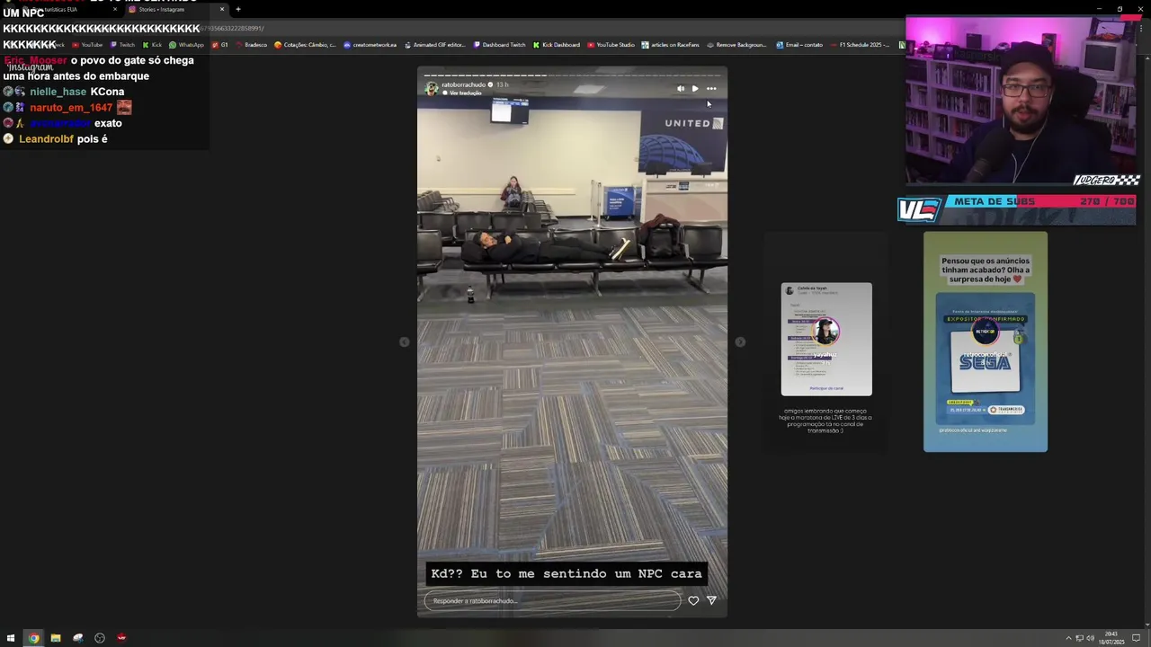Open the Kick Dashboard bookmark
Viewport: 1151px width, 647px height.
pos(556,45)
